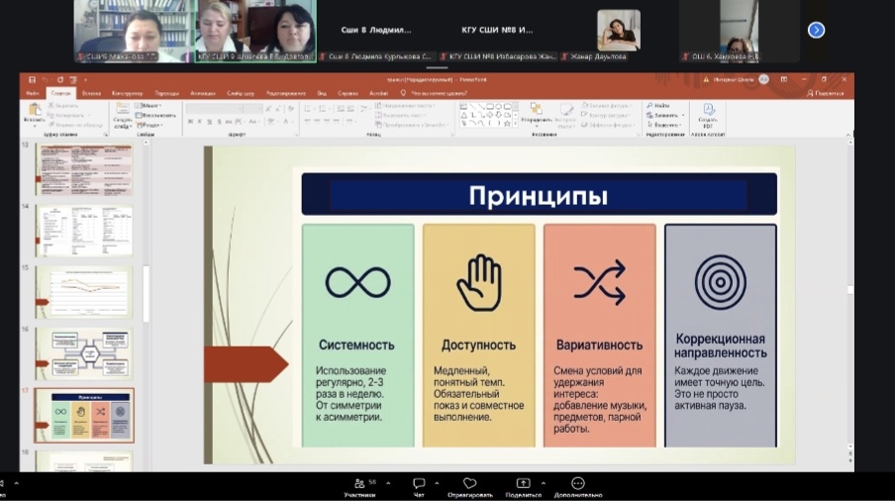
Task: Select the Принципы slide 17 thumbnail
Action: (x=84, y=415)
